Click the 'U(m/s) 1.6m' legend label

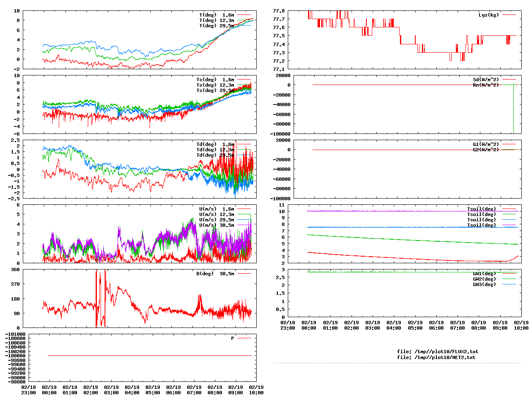(x=217, y=209)
